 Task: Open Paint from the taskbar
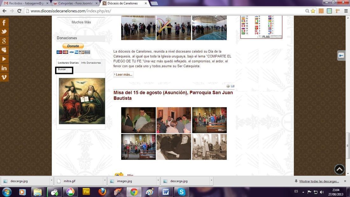pyautogui.click(x=150, y=192)
